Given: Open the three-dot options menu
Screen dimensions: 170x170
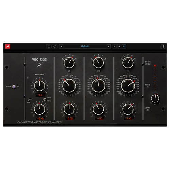Looking at the screenshot, I should (x=163, y=46).
